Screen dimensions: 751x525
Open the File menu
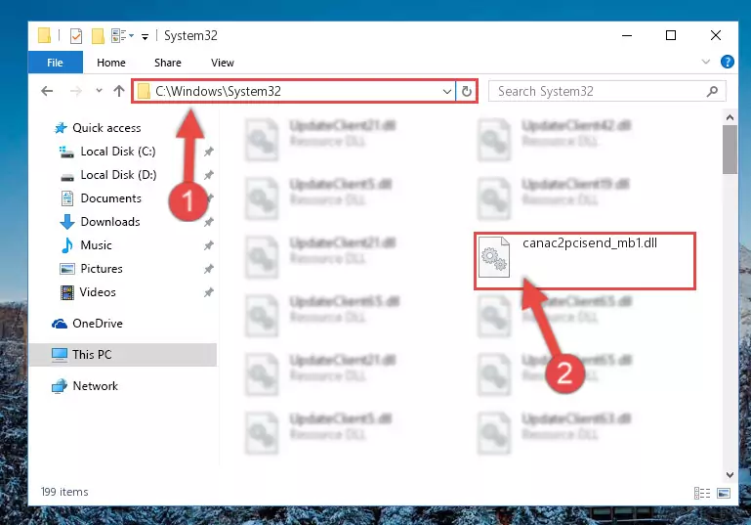point(55,63)
